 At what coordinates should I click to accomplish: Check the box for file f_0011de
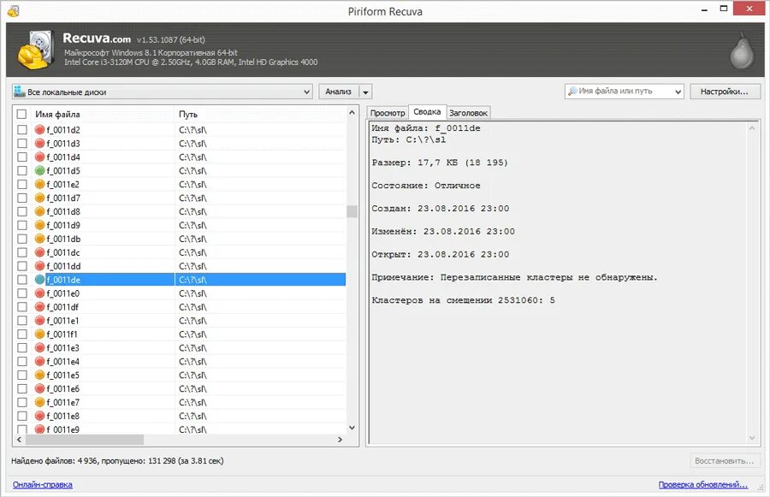21,280
